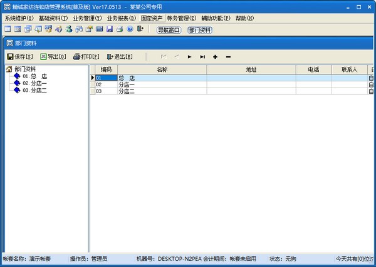Viewport: 376px width, 267px height.
Task: Click the folder with up-arrow toolbar icon
Action: (89, 29)
